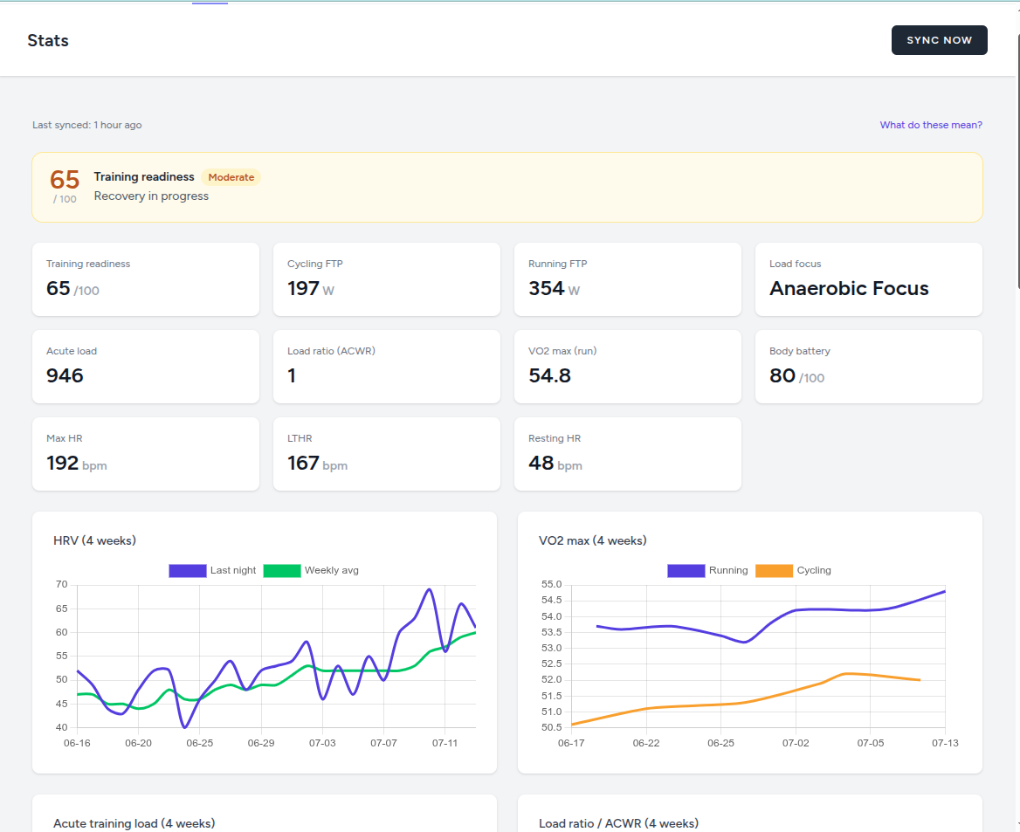Open the "What do these mean?" link

(931, 125)
